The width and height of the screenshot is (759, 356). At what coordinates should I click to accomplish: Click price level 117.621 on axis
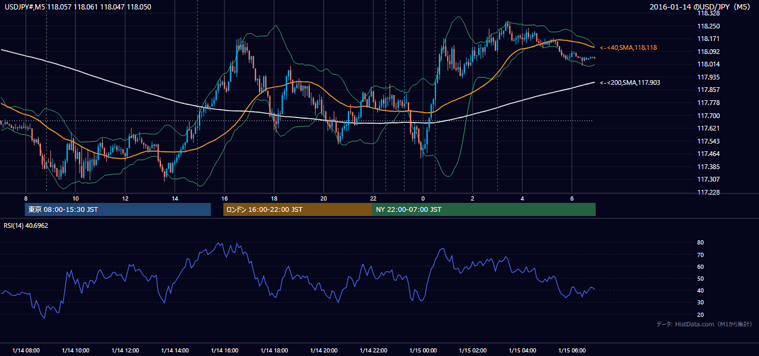[x=708, y=128]
